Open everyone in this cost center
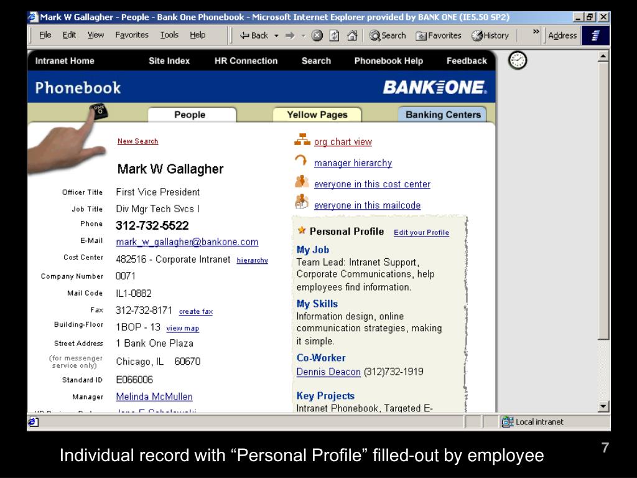Screen dimensions: 637x478 point(372,184)
